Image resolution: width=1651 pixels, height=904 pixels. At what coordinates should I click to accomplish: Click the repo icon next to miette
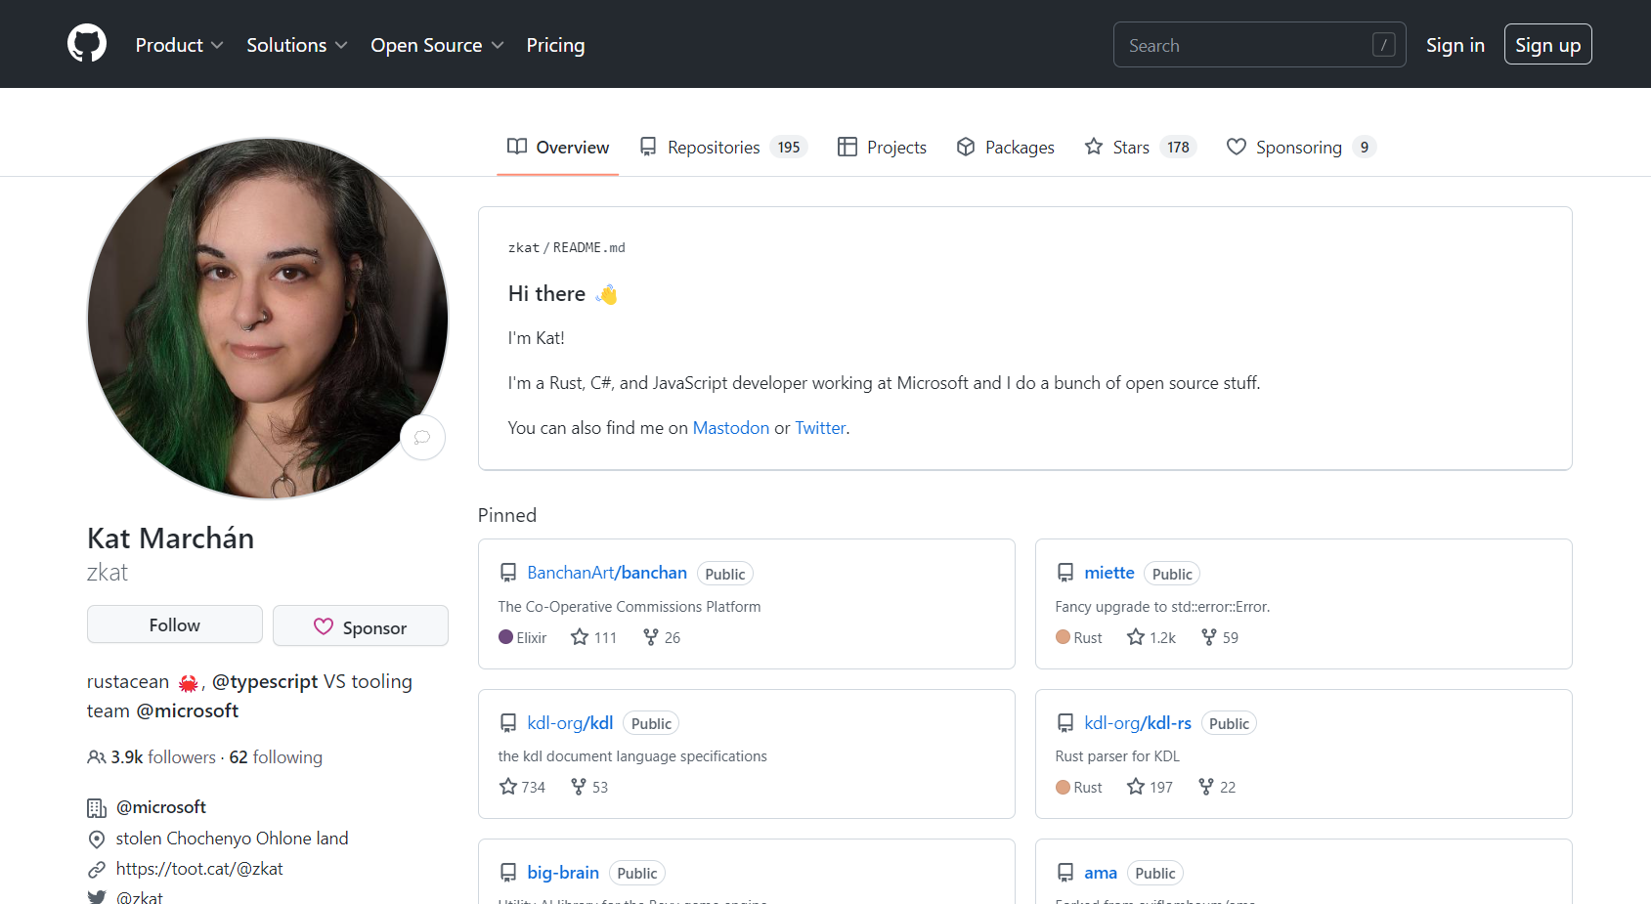pyautogui.click(x=1065, y=573)
